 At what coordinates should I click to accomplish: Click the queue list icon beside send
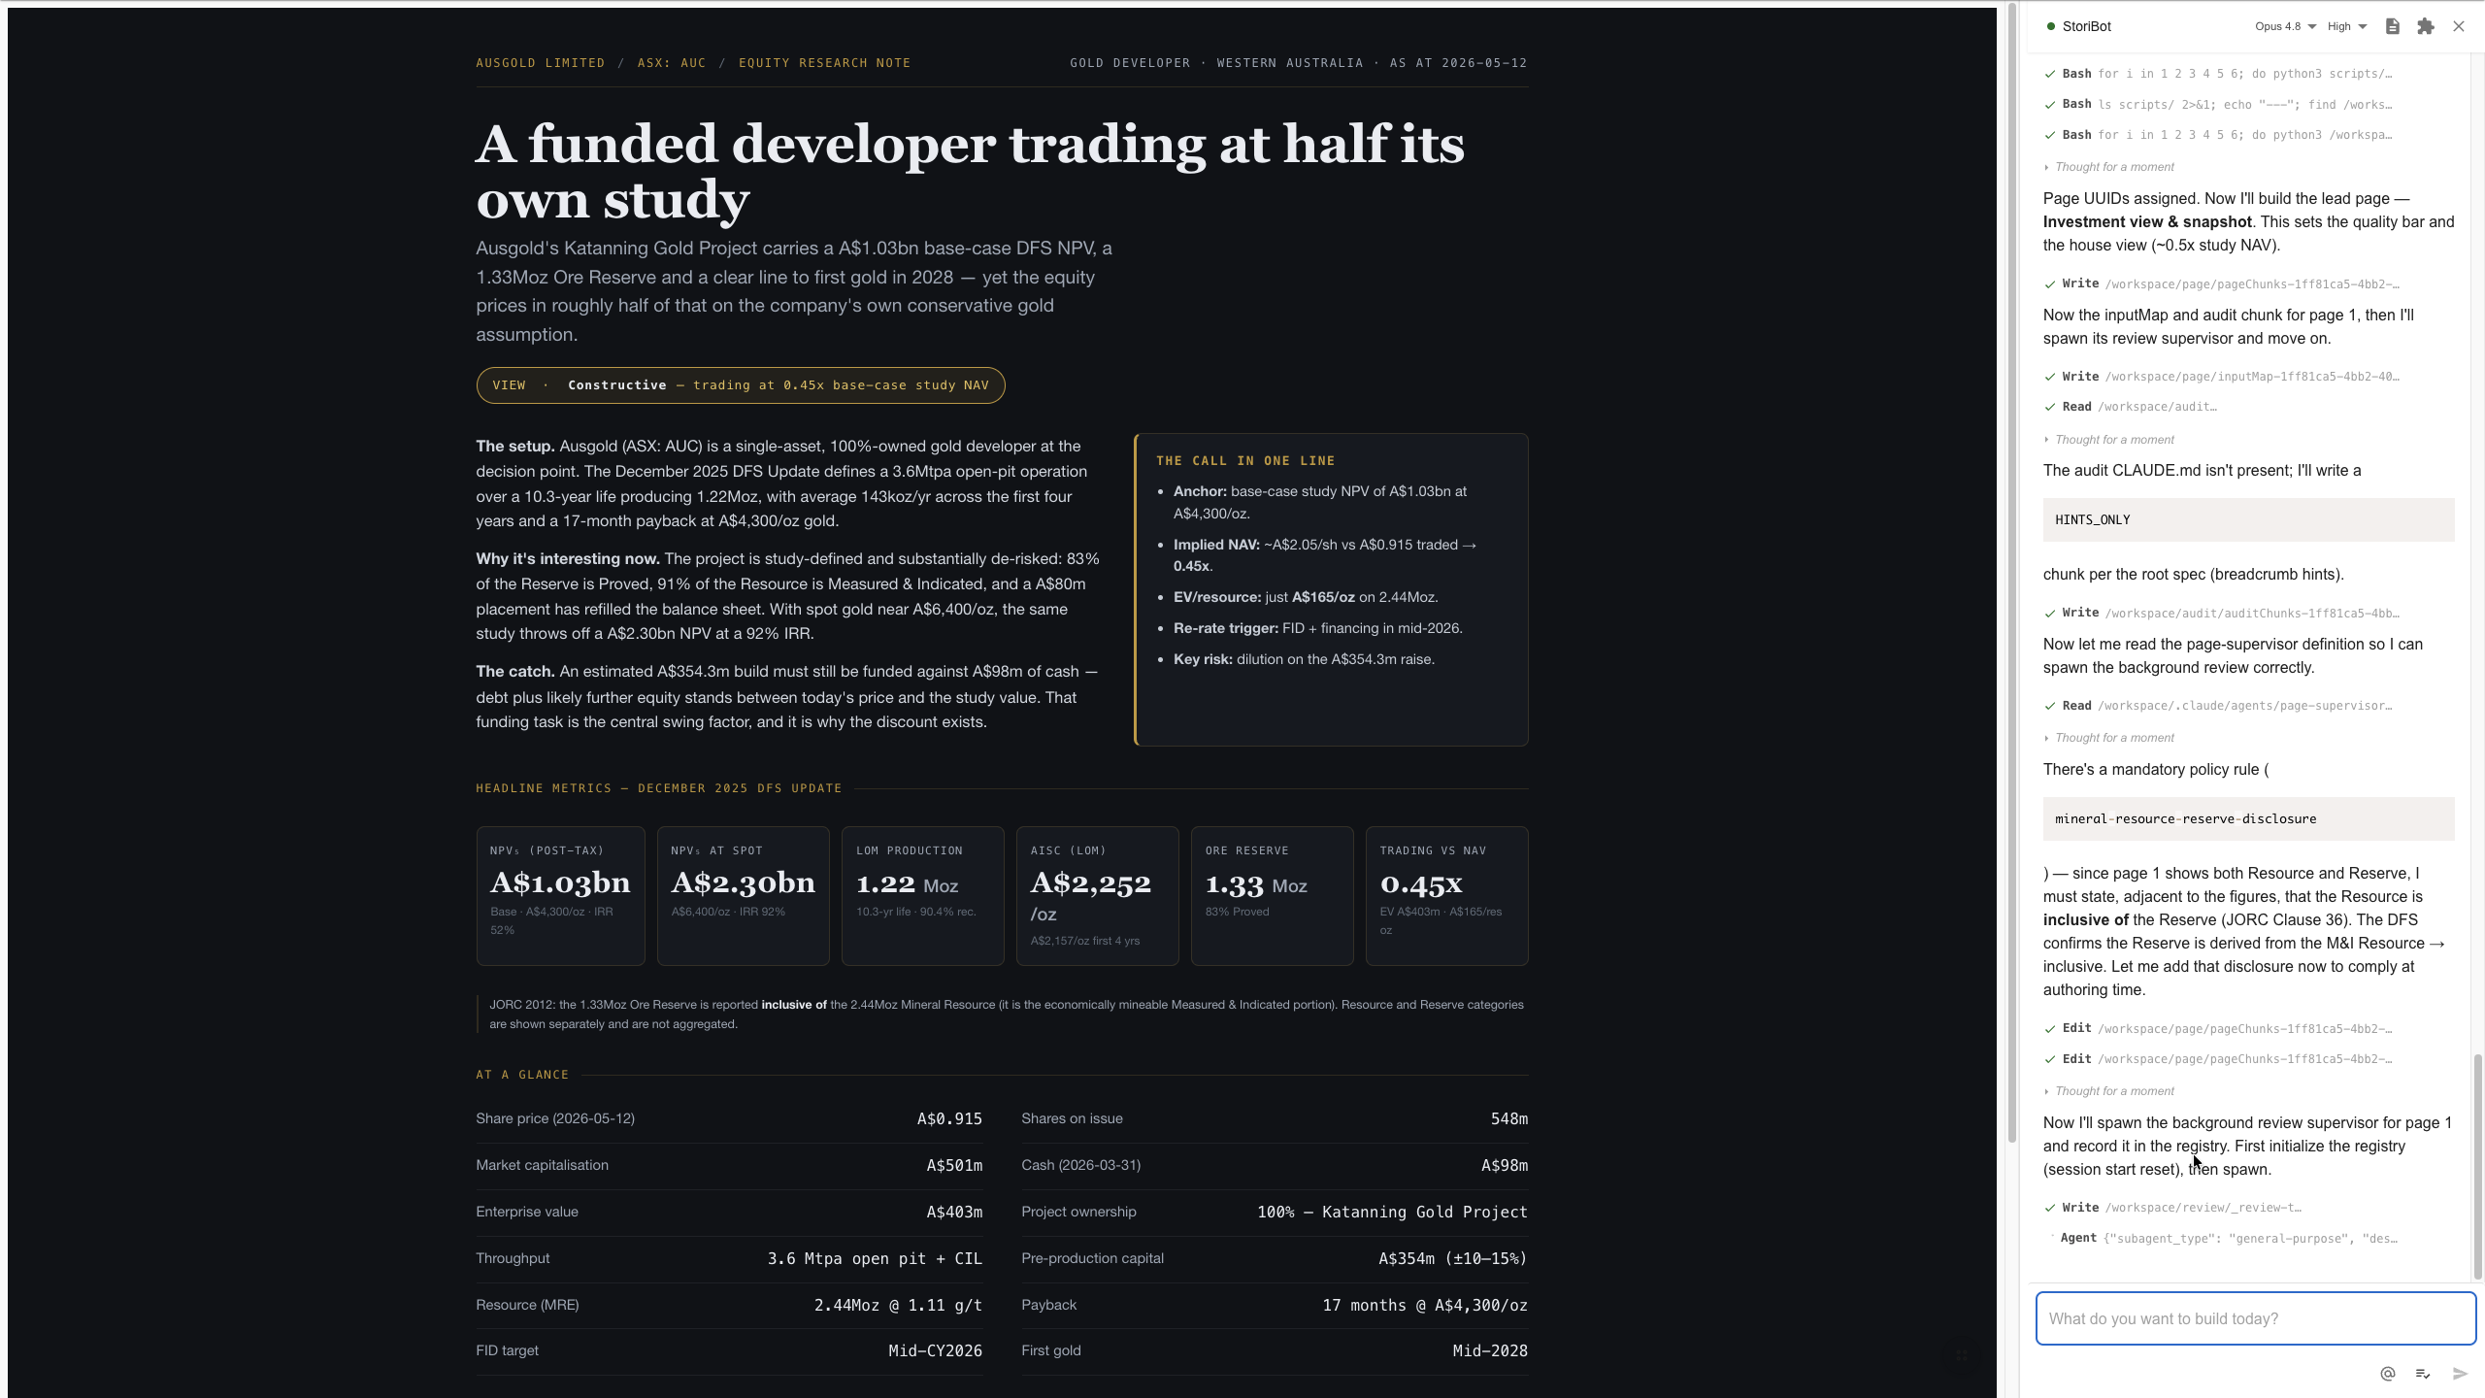[2423, 1373]
